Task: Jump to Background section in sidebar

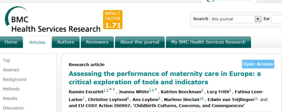Action: click(x=14, y=79)
